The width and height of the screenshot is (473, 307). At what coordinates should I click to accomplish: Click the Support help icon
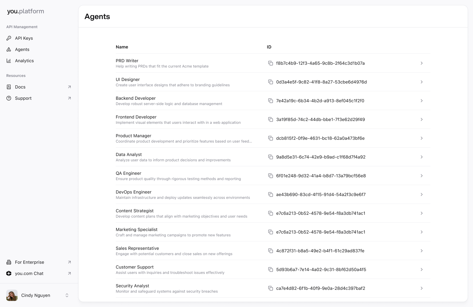pos(9,98)
